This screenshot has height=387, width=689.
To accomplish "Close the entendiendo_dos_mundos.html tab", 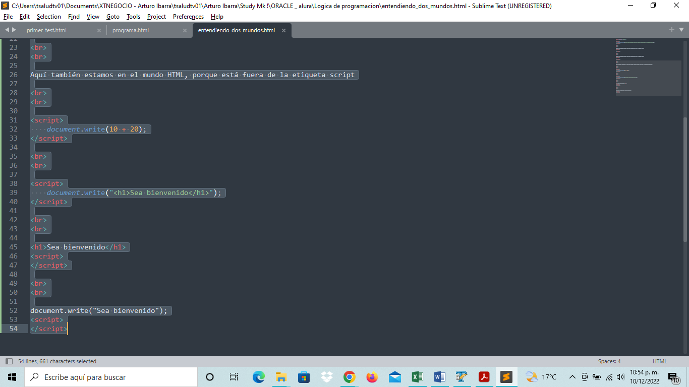I will click(x=283, y=30).
